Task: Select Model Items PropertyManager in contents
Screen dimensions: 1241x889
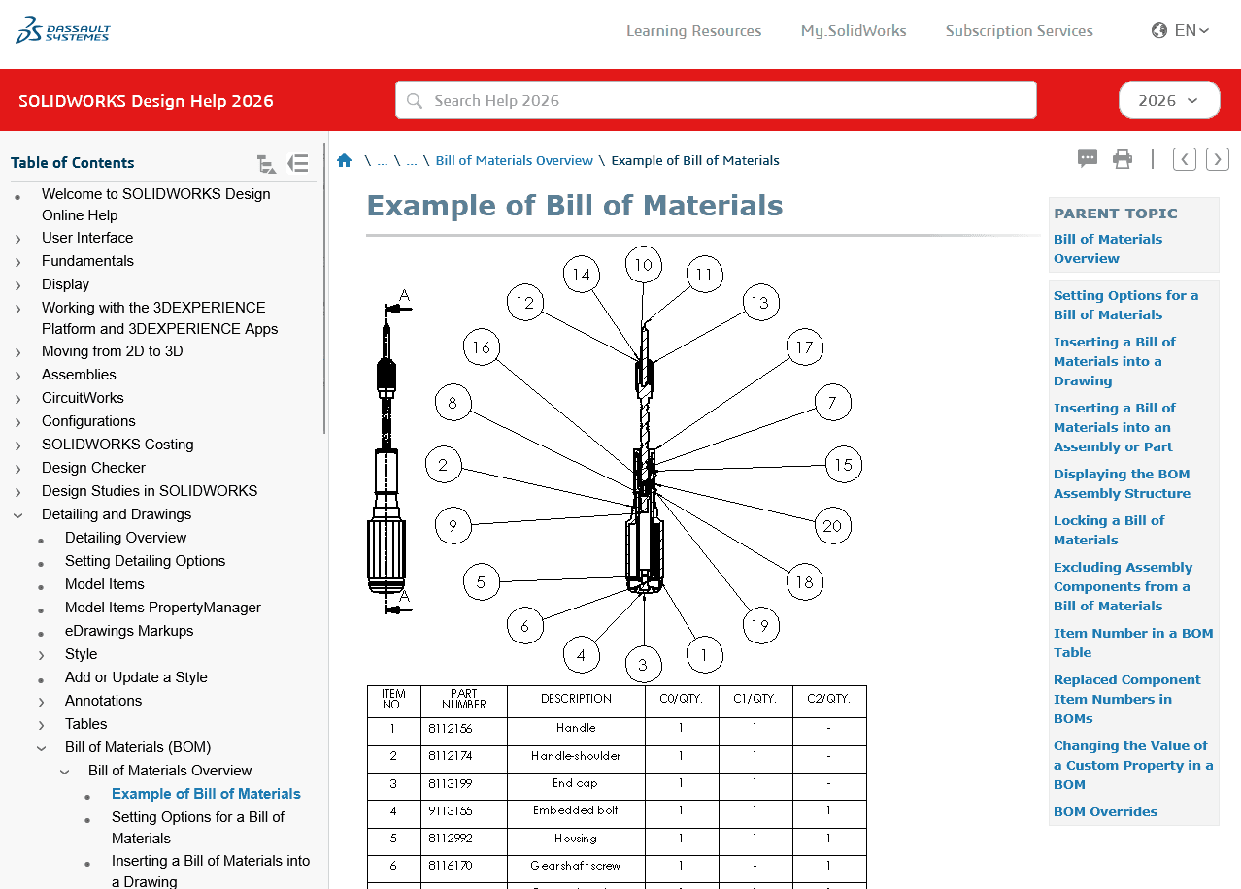Action: pyautogui.click(x=162, y=608)
